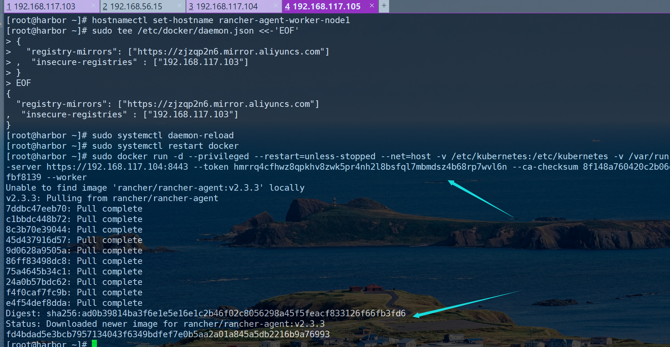Image resolution: width=670 pixels, height=347 pixels.
Task: Click the 9d0628a9505a Pull complete line
Action: (x=74, y=251)
